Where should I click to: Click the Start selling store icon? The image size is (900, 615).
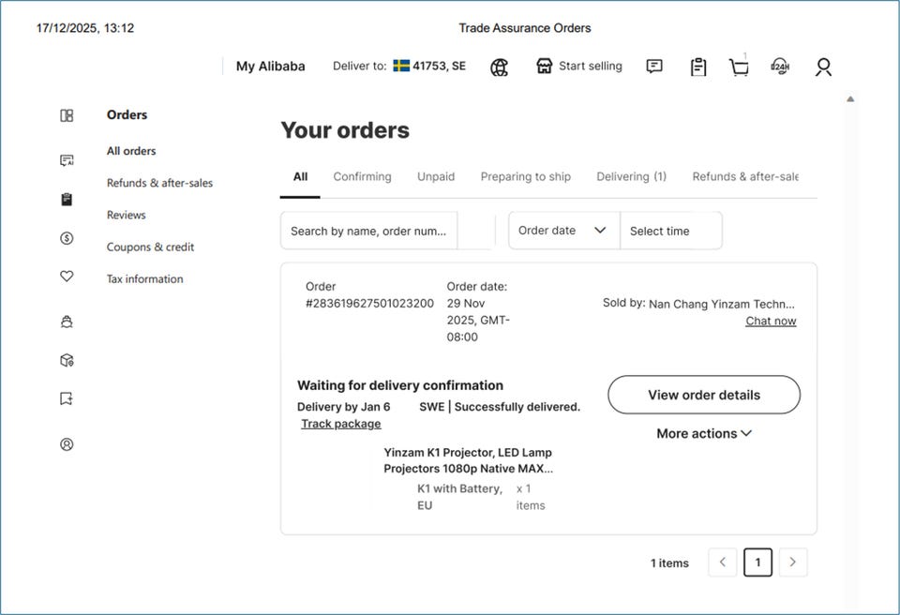544,66
